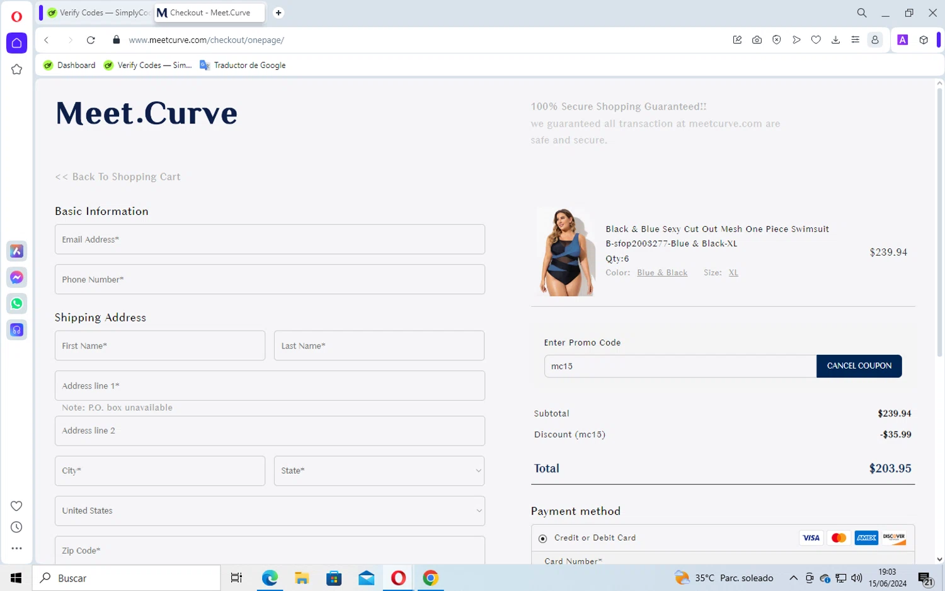Open the shield ad-blocker icon

click(777, 40)
